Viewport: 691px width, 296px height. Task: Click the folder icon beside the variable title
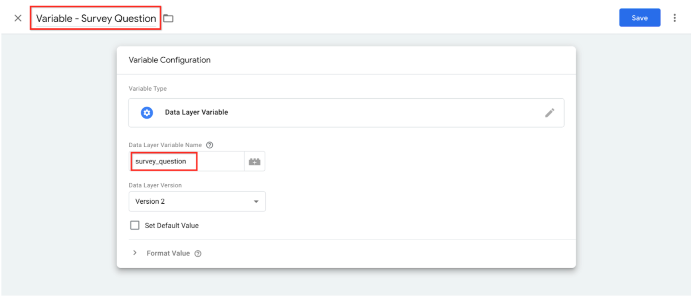pyautogui.click(x=169, y=18)
